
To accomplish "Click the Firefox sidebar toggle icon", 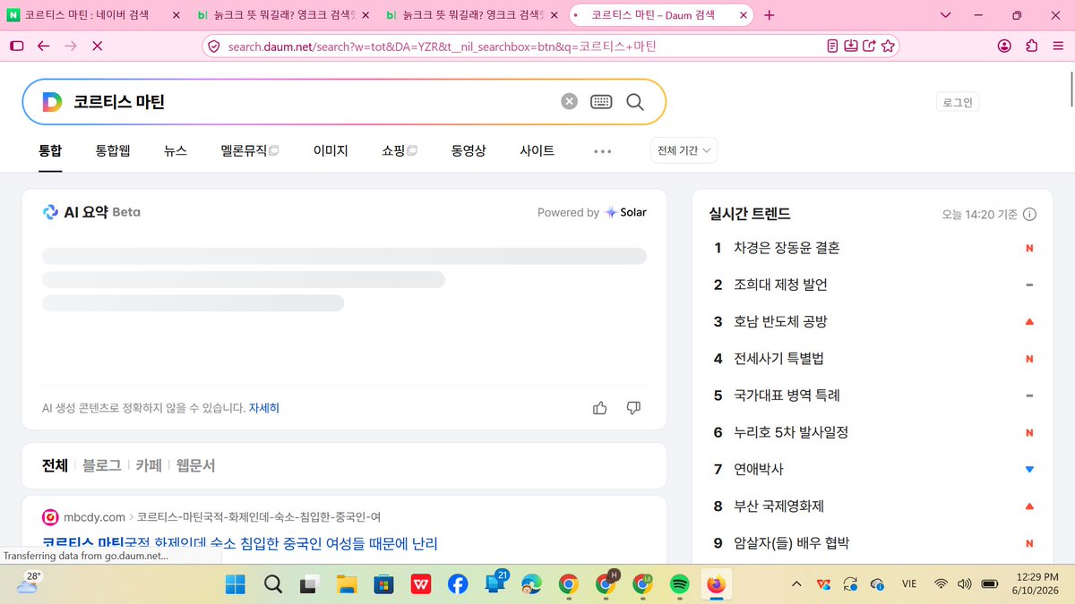I will [x=16, y=46].
